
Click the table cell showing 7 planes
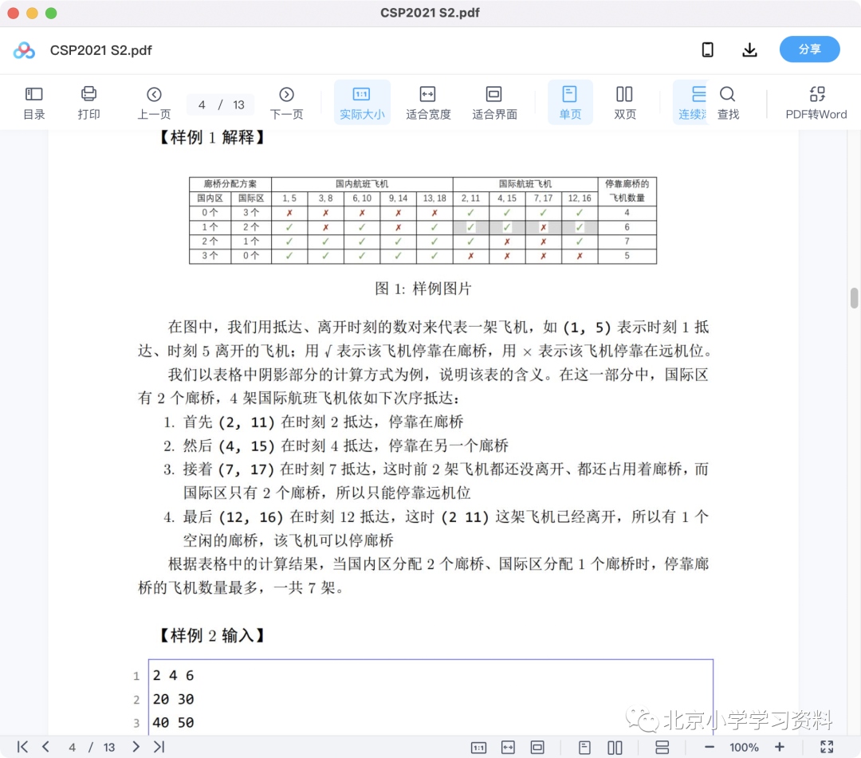click(627, 242)
